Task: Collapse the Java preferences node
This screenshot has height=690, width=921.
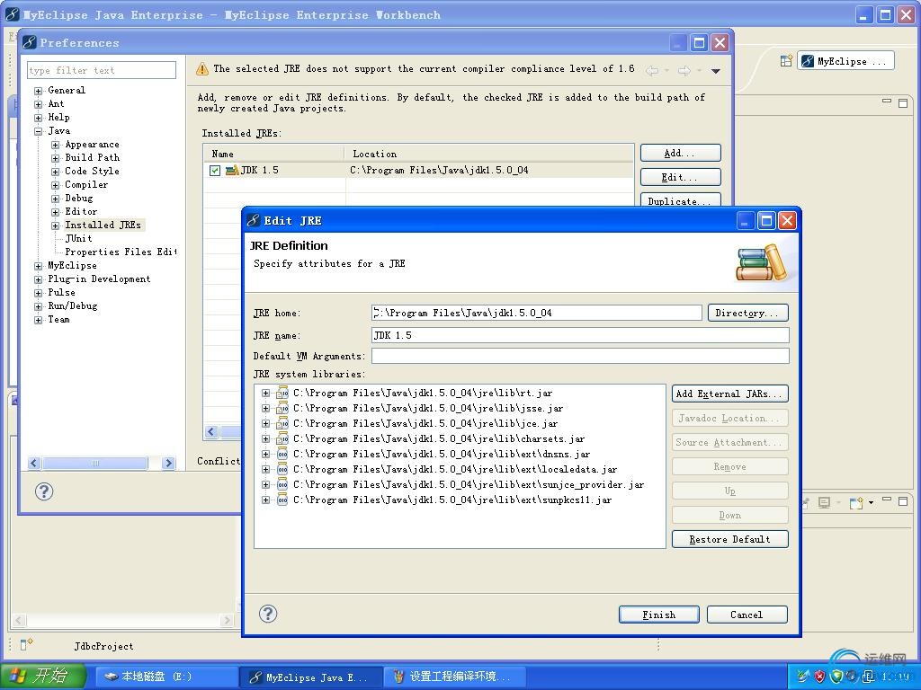Action: [38, 131]
